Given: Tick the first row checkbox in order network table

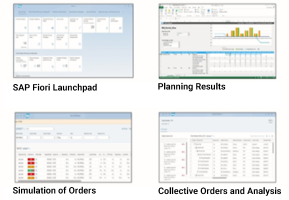Looking at the screenshot, I should (x=191, y=144).
